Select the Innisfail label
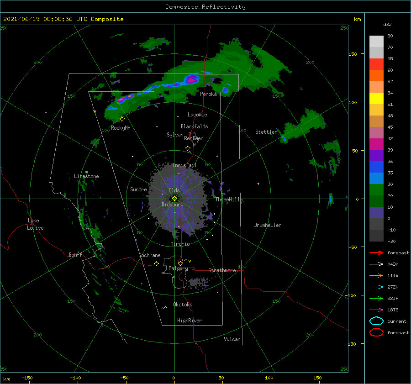Image resolution: width=411 pixels, height=384 pixels. coord(184,165)
